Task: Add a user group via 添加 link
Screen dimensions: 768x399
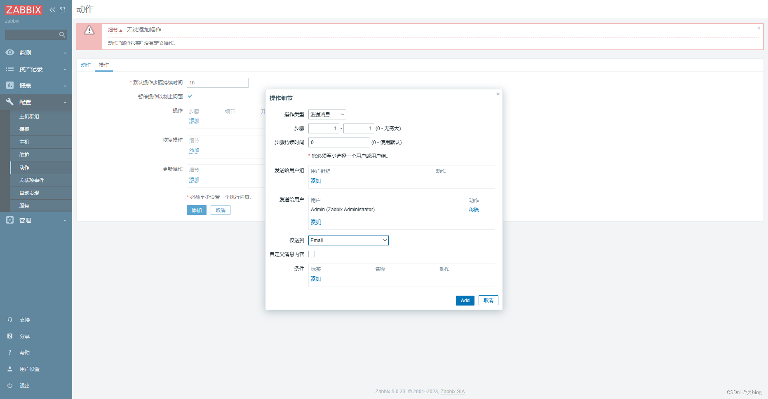Action: pyautogui.click(x=316, y=181)
